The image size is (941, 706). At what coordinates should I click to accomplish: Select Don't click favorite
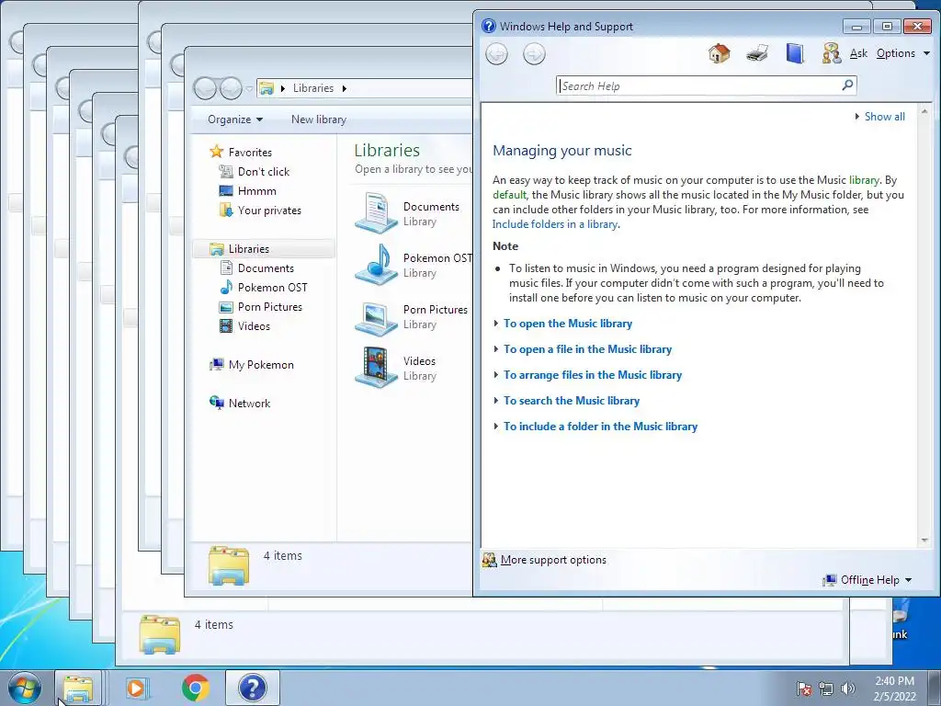click(x=263, y=172)
